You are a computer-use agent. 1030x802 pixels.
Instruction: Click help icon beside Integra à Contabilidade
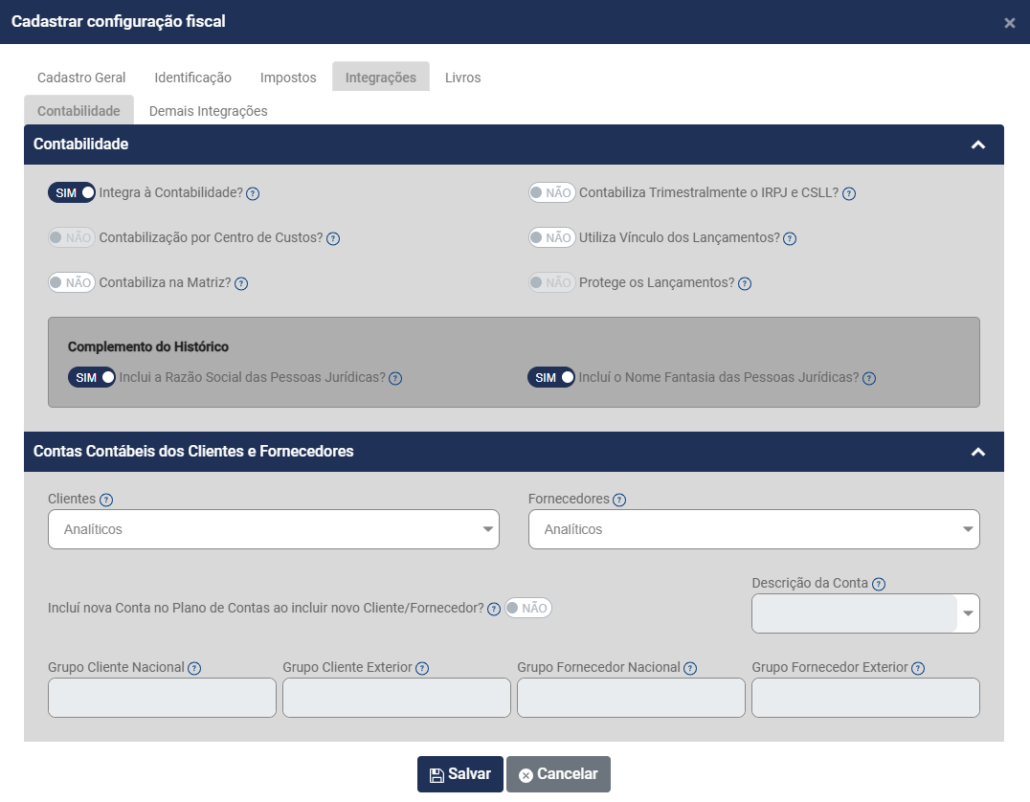253,193
